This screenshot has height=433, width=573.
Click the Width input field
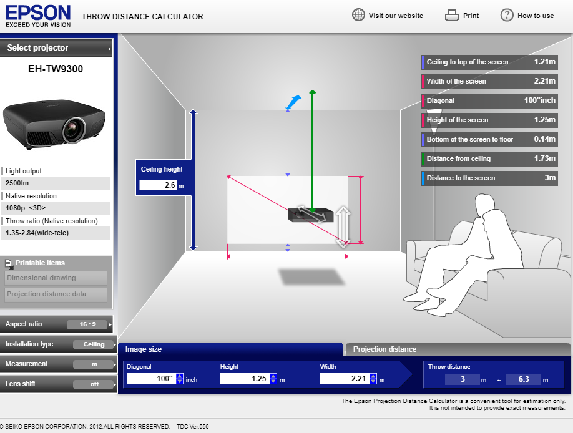coord(345,379)
